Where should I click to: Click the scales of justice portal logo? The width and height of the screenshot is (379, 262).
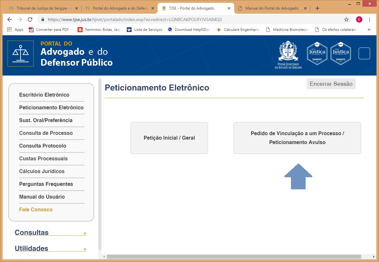coord(20,54)
